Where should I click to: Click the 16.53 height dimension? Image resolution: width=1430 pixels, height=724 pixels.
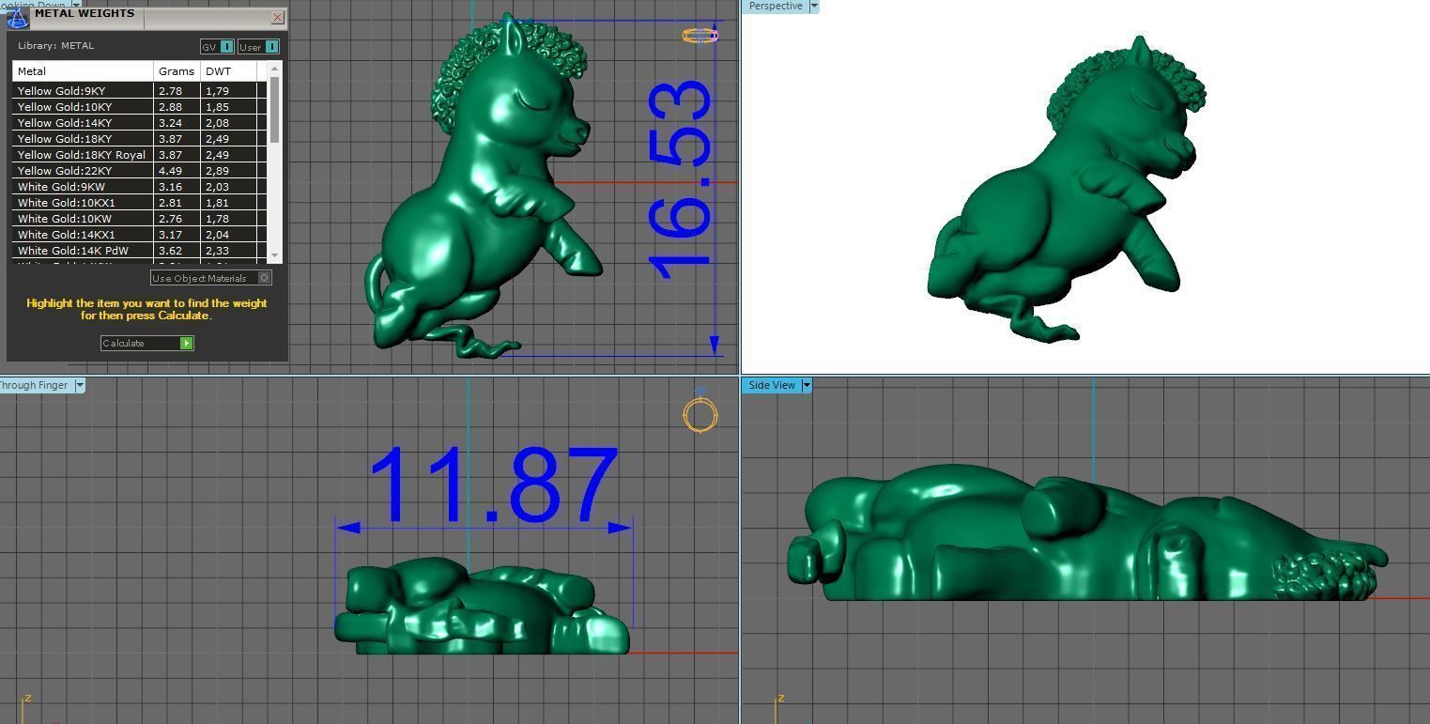coord(680,180)
